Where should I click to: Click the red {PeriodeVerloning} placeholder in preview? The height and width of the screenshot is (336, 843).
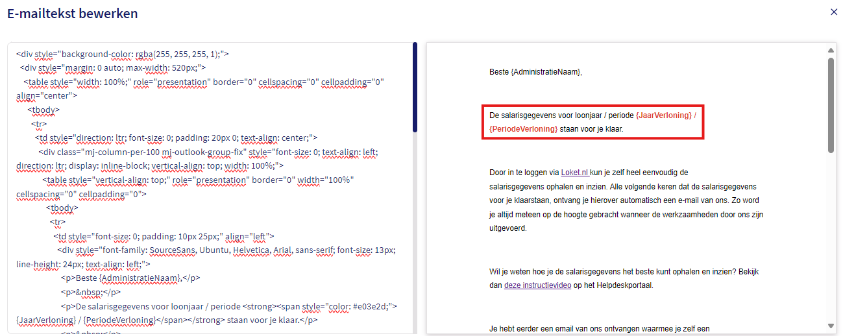point(523,129)
